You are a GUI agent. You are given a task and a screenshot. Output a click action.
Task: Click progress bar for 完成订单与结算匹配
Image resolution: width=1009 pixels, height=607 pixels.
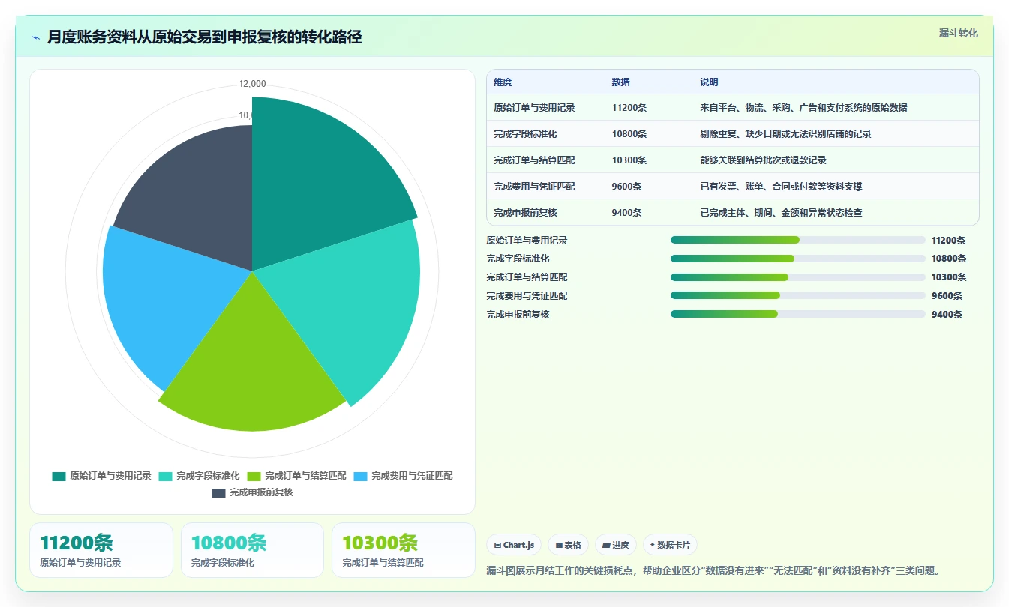(798, 277)
